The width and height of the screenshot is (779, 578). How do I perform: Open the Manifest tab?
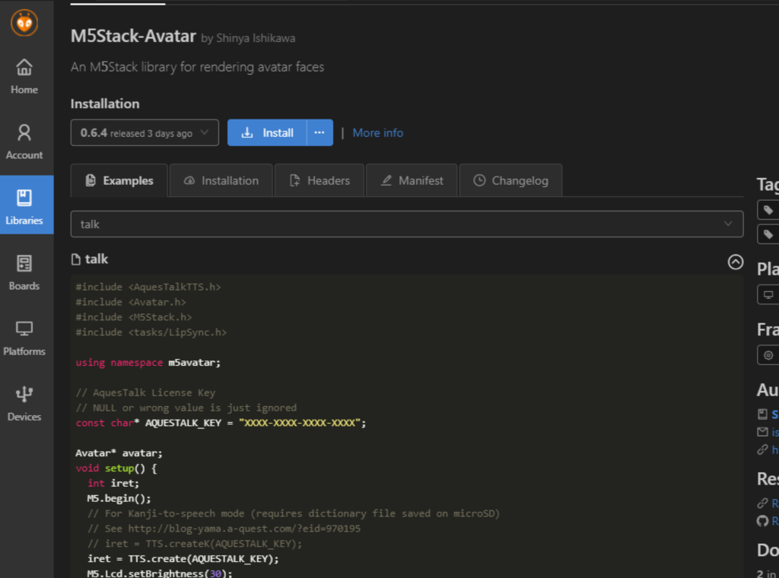412,180
